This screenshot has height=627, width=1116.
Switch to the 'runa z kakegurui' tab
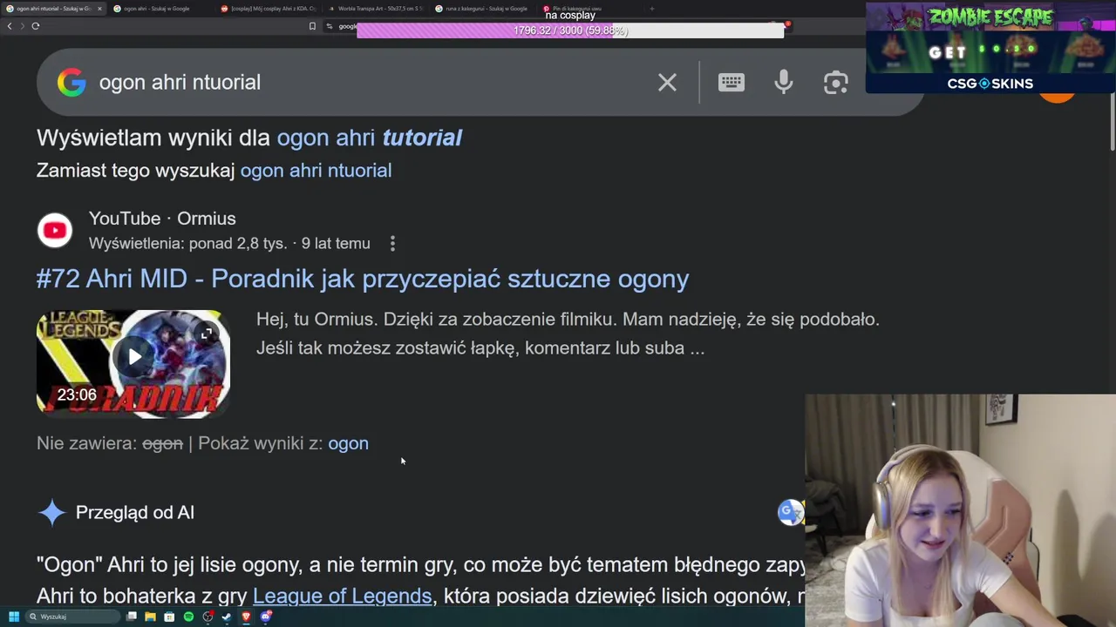(484, 9)
